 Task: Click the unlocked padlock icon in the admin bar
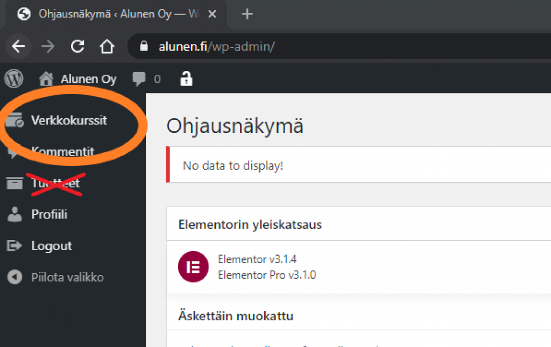pyautogui.click(x=186, y=79)
